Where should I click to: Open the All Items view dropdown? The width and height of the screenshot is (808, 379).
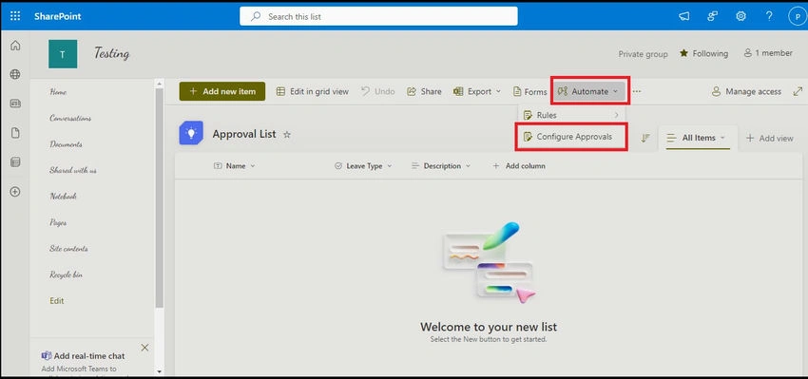(698, 138)
